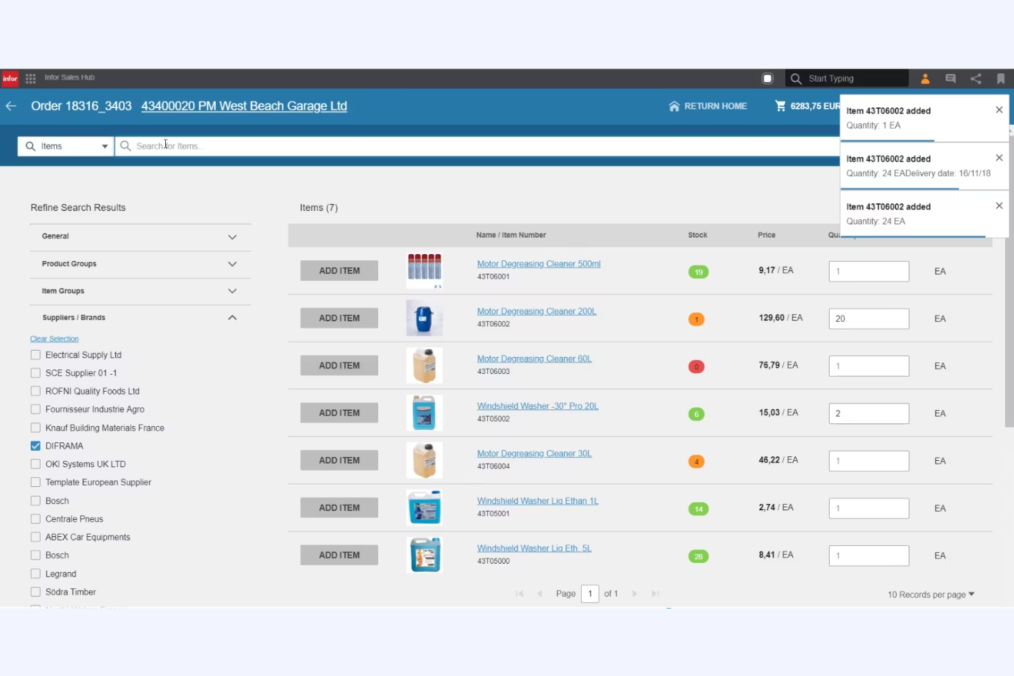This screenshot has height=676, width=1014.
Task: Enable Fournisseur Industrie Agro filter
Action: click(x=36, y=410)
